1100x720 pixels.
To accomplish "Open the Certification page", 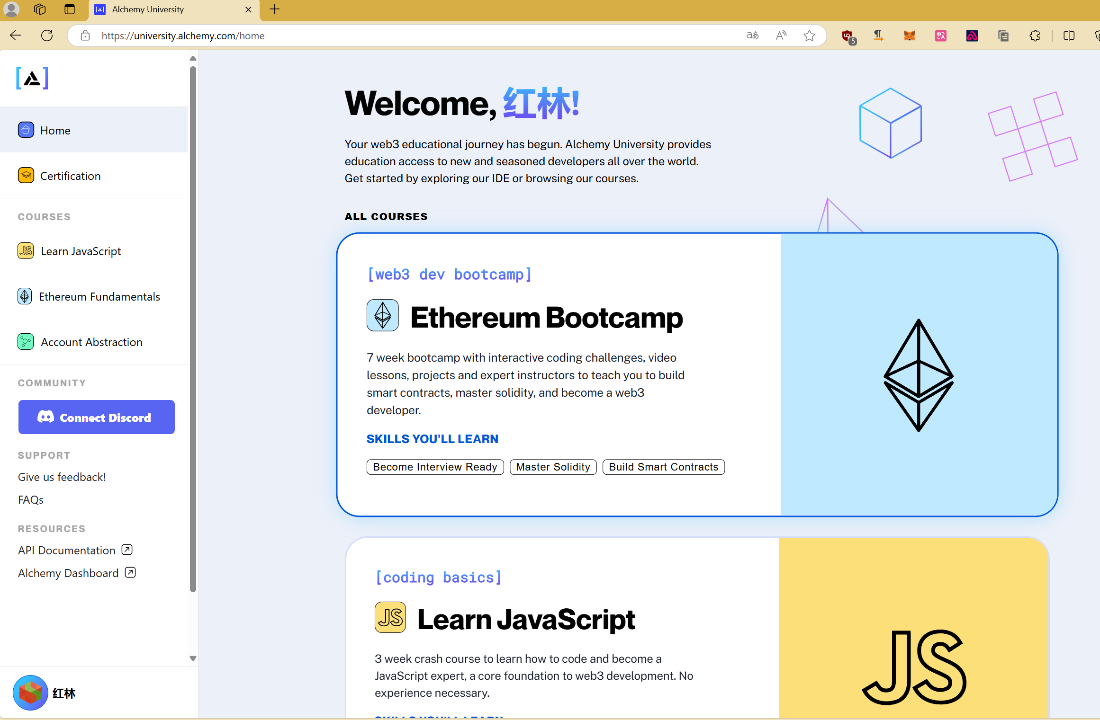I will coord(70,176).
